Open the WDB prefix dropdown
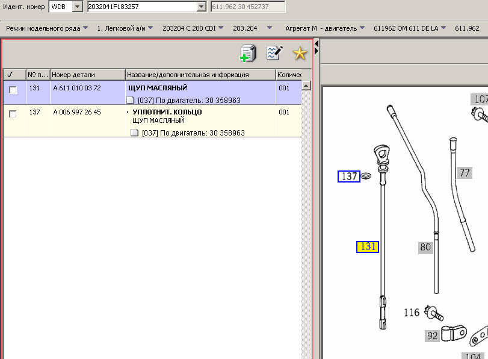 click(77, 7)
